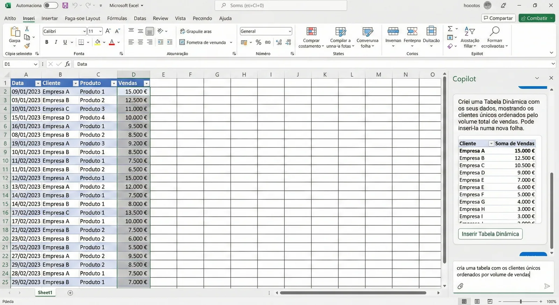This screenshot has height=305, width=559.
Task: Open the Cliente column filter dropdown
Action: tap(75, 83)
